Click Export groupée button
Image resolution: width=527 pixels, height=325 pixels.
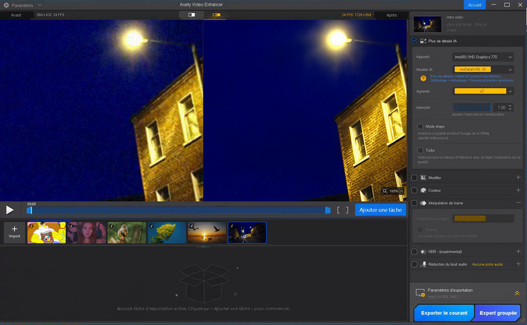point(498,313)
